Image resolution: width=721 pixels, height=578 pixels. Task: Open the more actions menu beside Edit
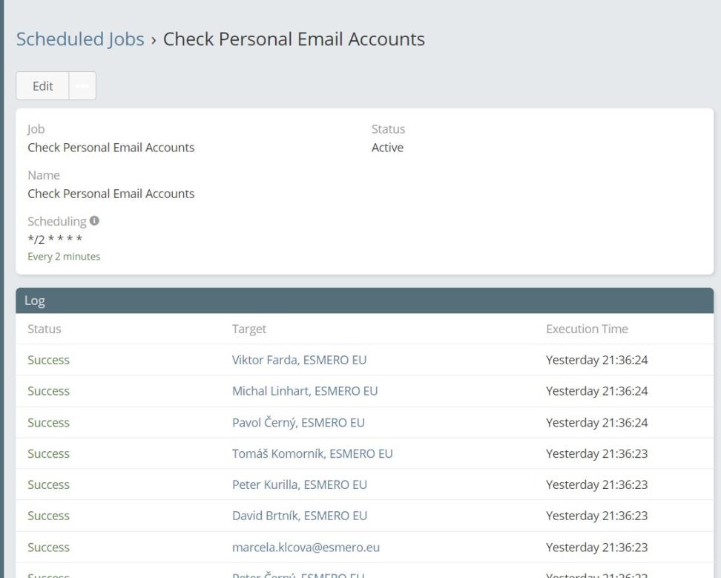click(x=82, y=86)
